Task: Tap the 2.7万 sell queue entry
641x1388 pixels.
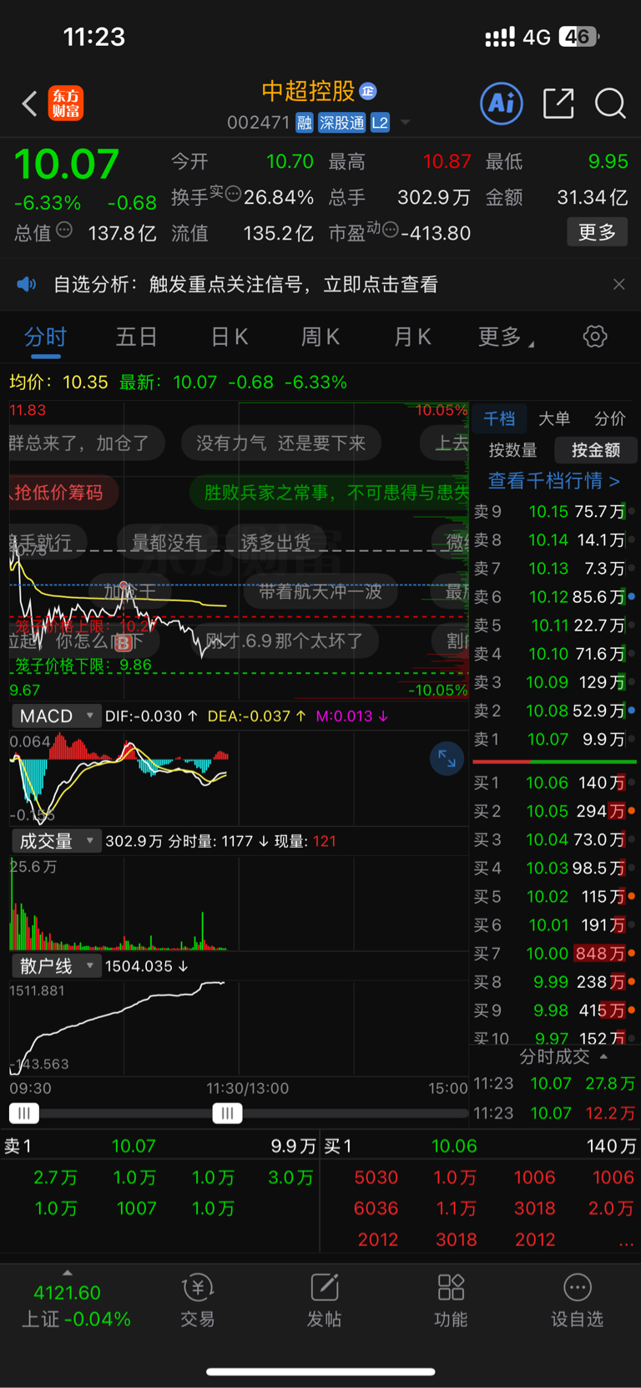Action: coord(56,1178)
